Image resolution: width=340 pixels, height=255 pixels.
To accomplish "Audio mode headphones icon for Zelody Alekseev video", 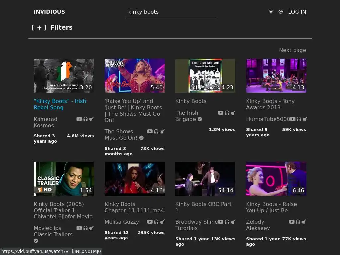I will [x=298, y=222].
